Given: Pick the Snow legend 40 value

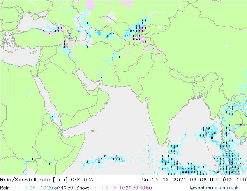Looking at the screenshot, I should (x=142, y=188).
